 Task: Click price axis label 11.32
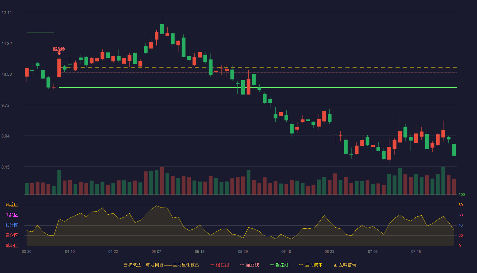[6, 44]
